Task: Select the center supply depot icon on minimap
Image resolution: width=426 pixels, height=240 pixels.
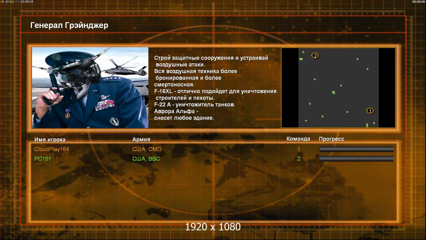Action: pyautogui.click(x=333, y=93)
